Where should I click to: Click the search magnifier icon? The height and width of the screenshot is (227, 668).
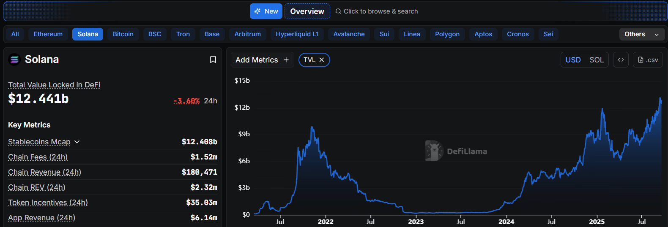point(338,11)
